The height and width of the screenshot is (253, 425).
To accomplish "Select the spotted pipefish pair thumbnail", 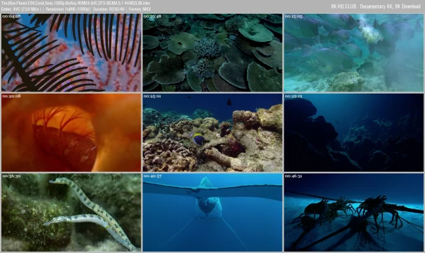I will [71, 212].
